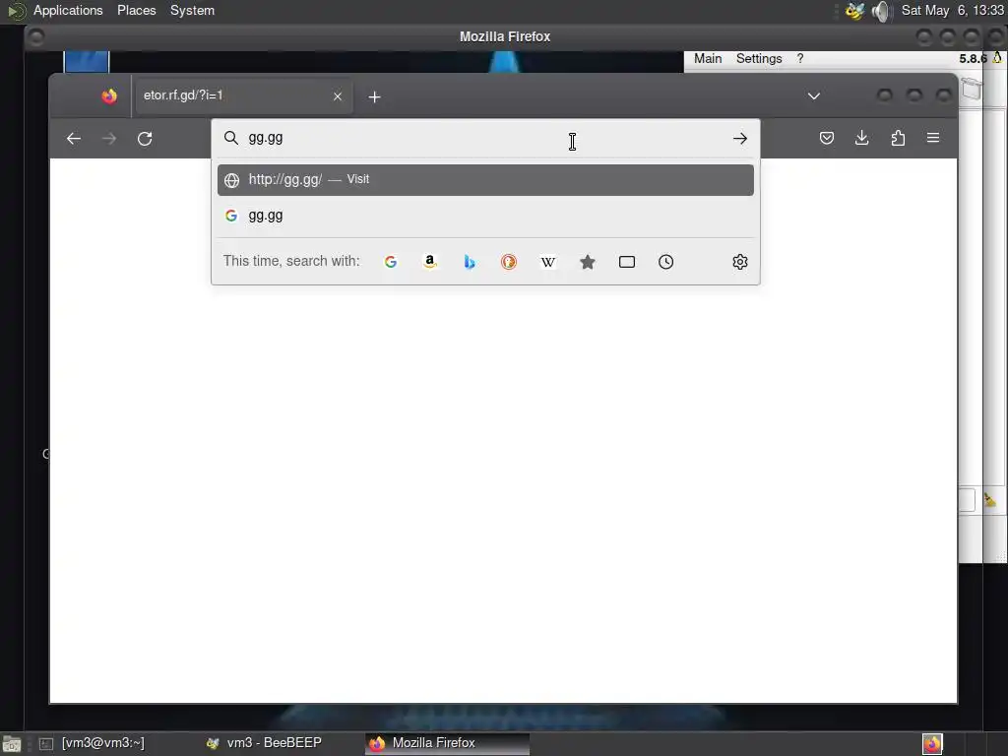The height and width of the screenshot is (756, 1008).
Task: Click the broom icon in BeeBEEP window
Action: [990, 500]
